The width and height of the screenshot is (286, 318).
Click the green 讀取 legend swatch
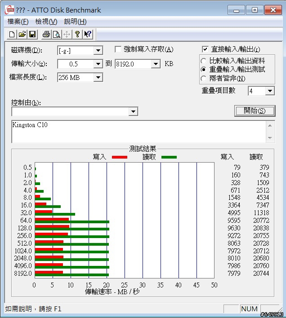click(x=169, y=157)
